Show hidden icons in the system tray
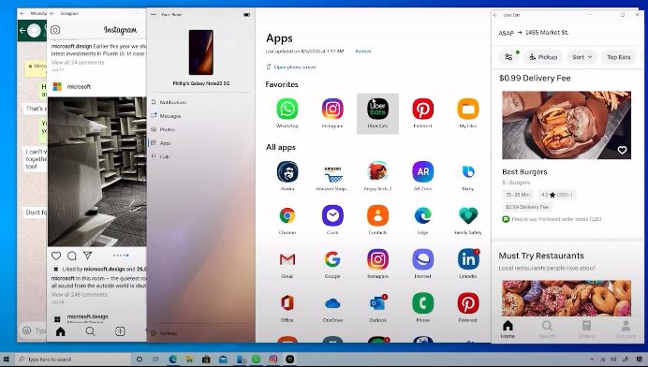The height and width of the screenshot is (367, 648). [592, 360]
